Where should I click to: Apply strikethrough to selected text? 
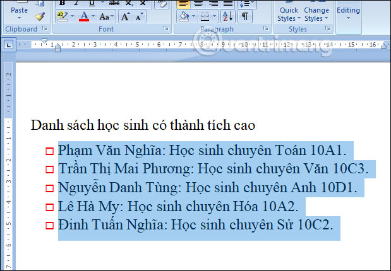click(x=114, y=3)
